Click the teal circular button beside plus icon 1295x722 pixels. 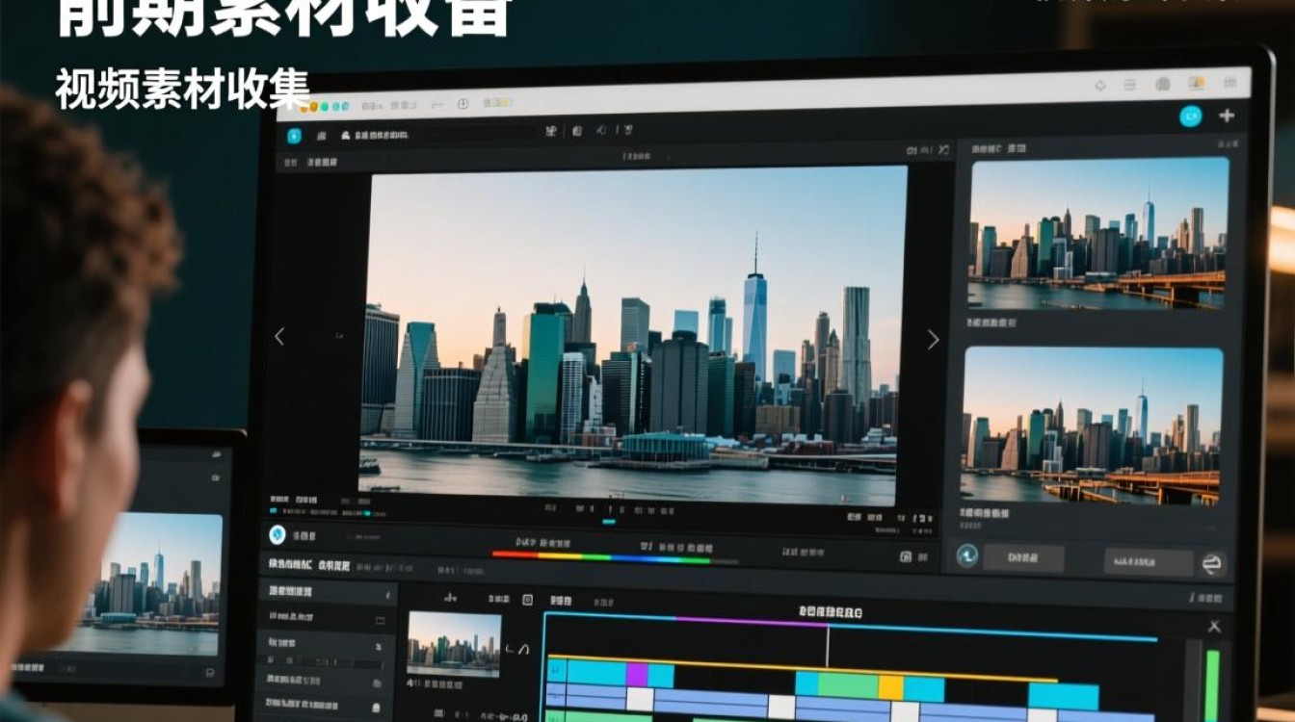point(1191,116)
